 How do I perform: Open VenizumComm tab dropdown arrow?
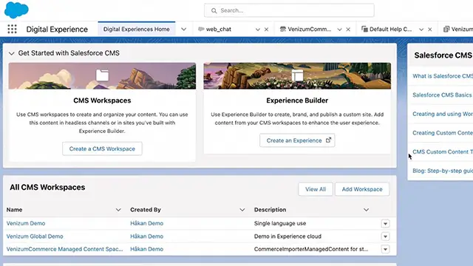pos(339,30)
